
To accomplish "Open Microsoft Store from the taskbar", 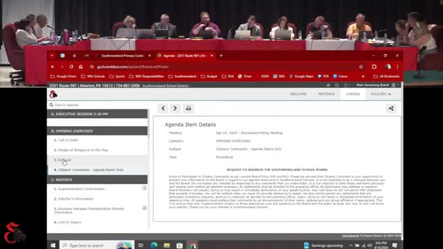I will [179, 246].
